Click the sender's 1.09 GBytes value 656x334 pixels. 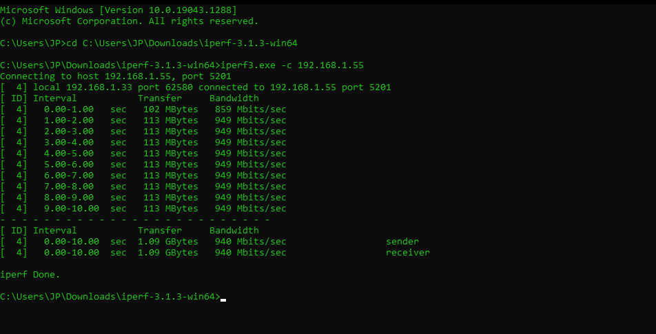point(168,242)
